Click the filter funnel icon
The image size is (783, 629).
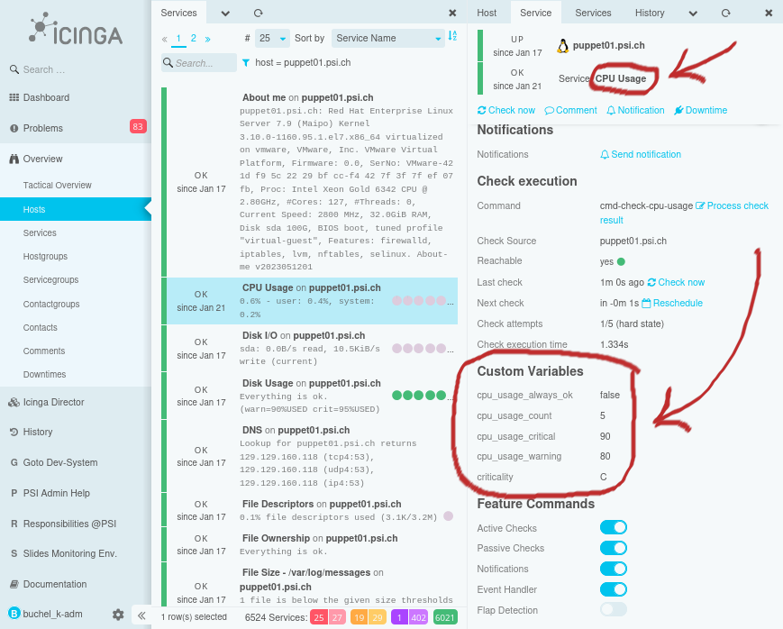(246, 63)
